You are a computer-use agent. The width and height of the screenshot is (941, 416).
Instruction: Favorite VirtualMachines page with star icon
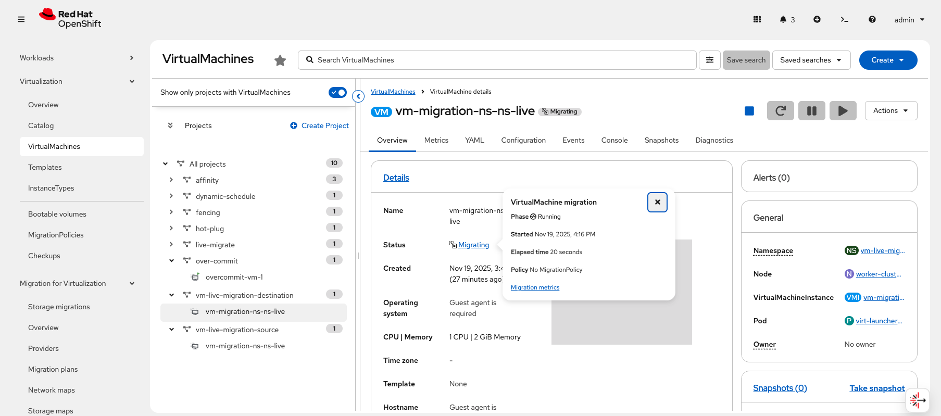point(280,60)
